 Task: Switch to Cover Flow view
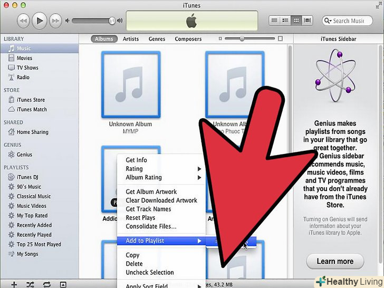pos(307,21)
